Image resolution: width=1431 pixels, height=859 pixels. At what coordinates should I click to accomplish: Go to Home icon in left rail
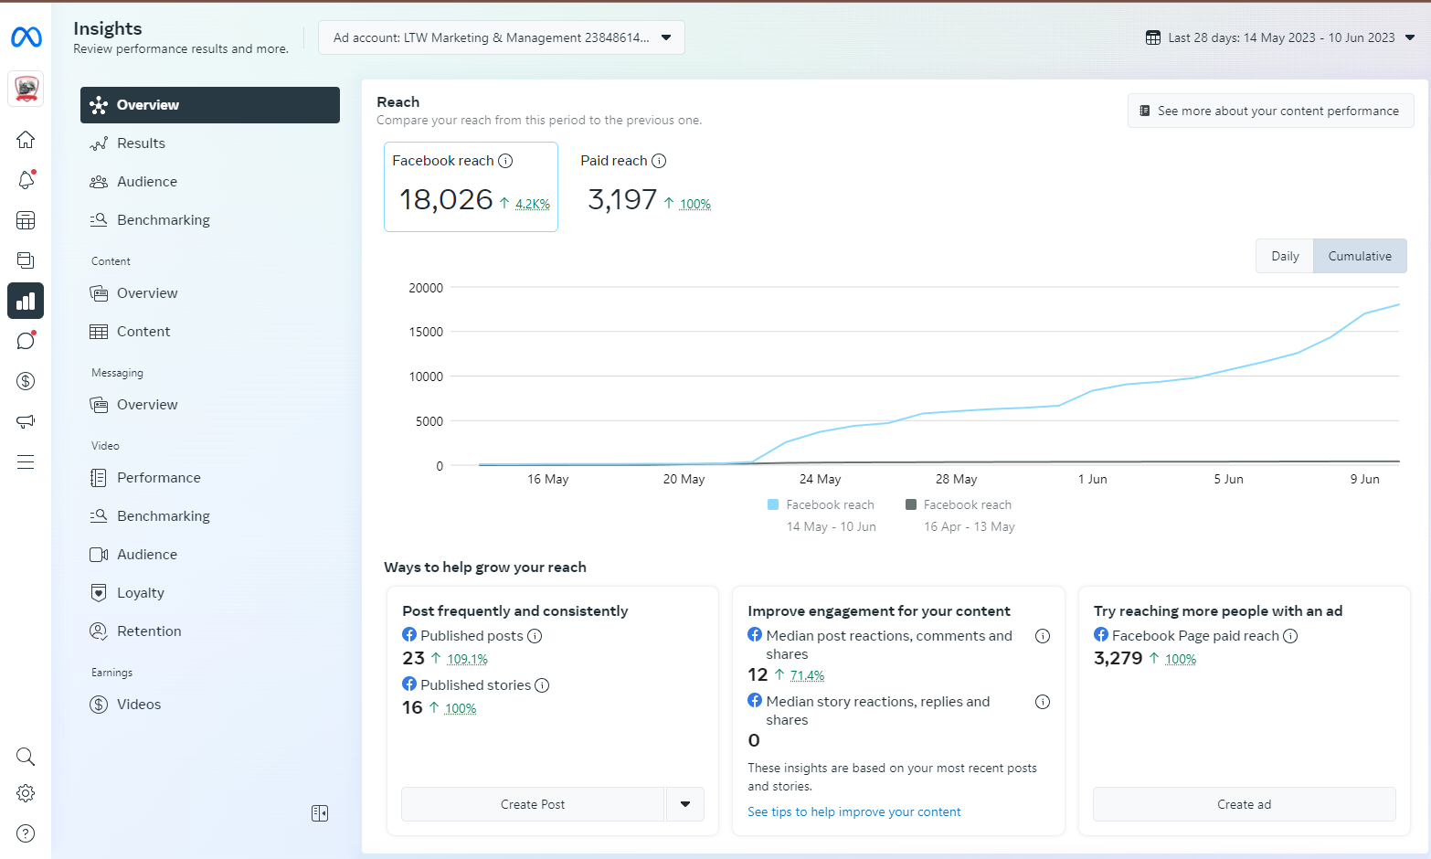click(26, 140)
